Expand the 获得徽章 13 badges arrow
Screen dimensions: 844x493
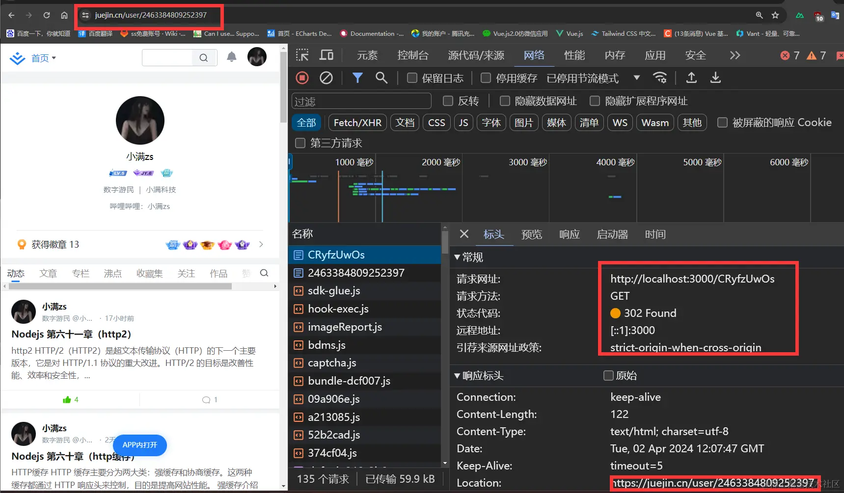pyautogui.click(x=261, y=244)
